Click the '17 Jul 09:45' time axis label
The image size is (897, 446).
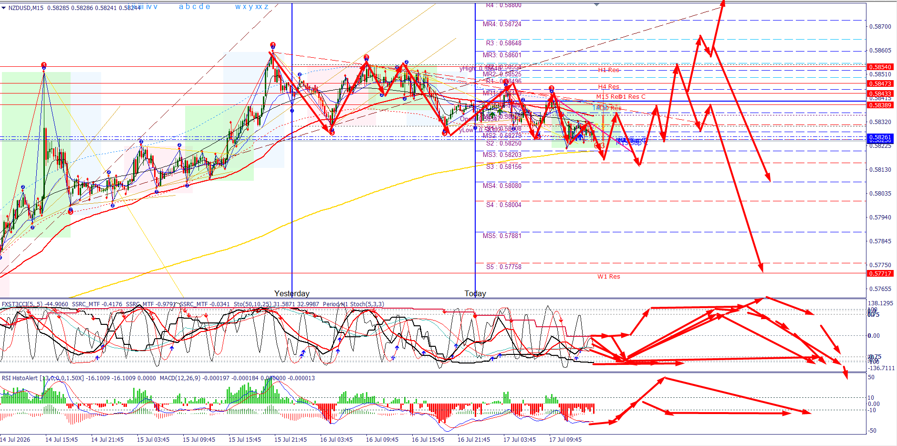pyautogui.click(x=565, y=440)
